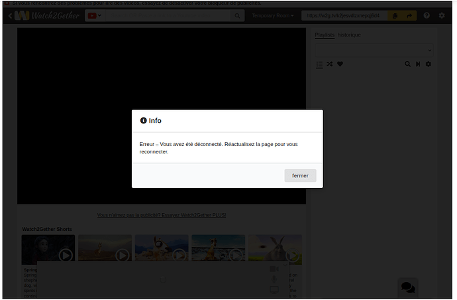This screenshot has width=457, height=300.
Task: Play the second short thumbnail with deer
Action: point(105,250)
